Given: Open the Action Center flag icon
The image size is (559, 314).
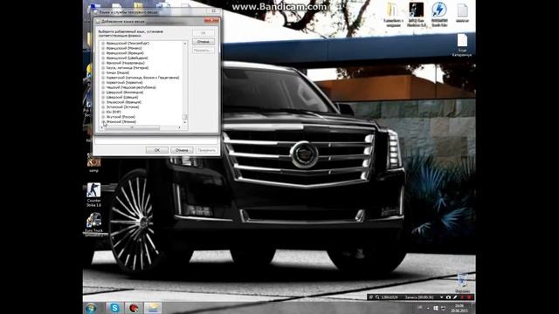Looking at the screenshot, I should tap(436, 308).
